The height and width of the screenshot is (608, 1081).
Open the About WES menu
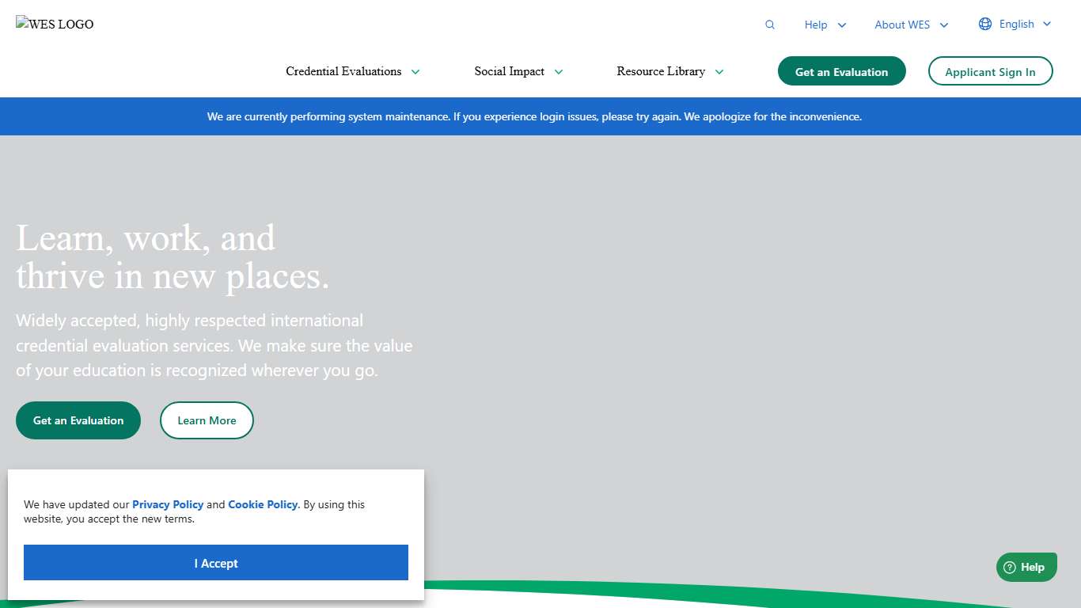pyautogui.click(x=902, y=25)
